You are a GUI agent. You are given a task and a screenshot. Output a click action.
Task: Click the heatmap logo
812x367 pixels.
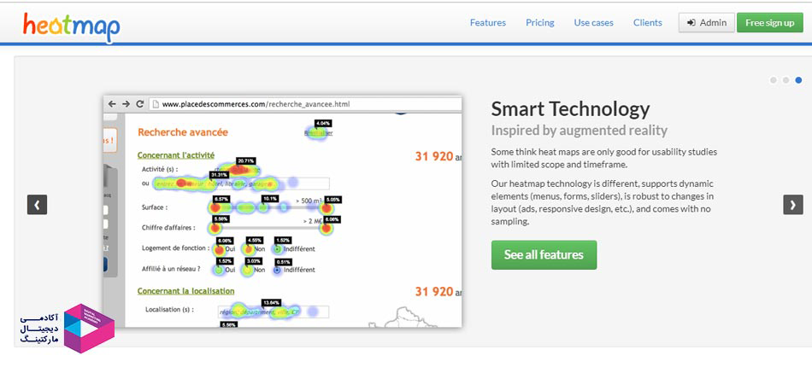pyautogui.click(x=72, y=26)
